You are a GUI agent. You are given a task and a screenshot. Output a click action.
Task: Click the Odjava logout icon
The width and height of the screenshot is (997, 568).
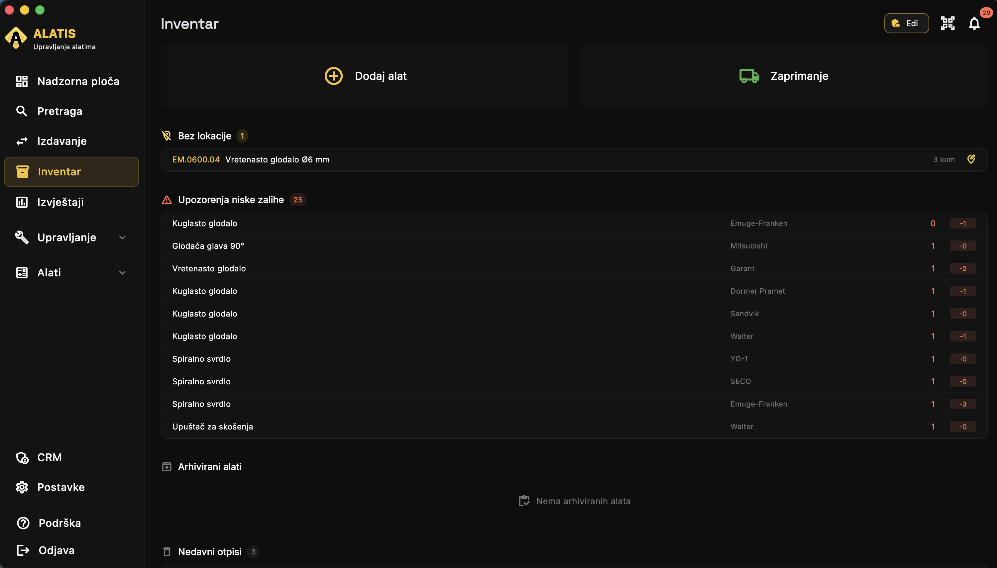23,550
